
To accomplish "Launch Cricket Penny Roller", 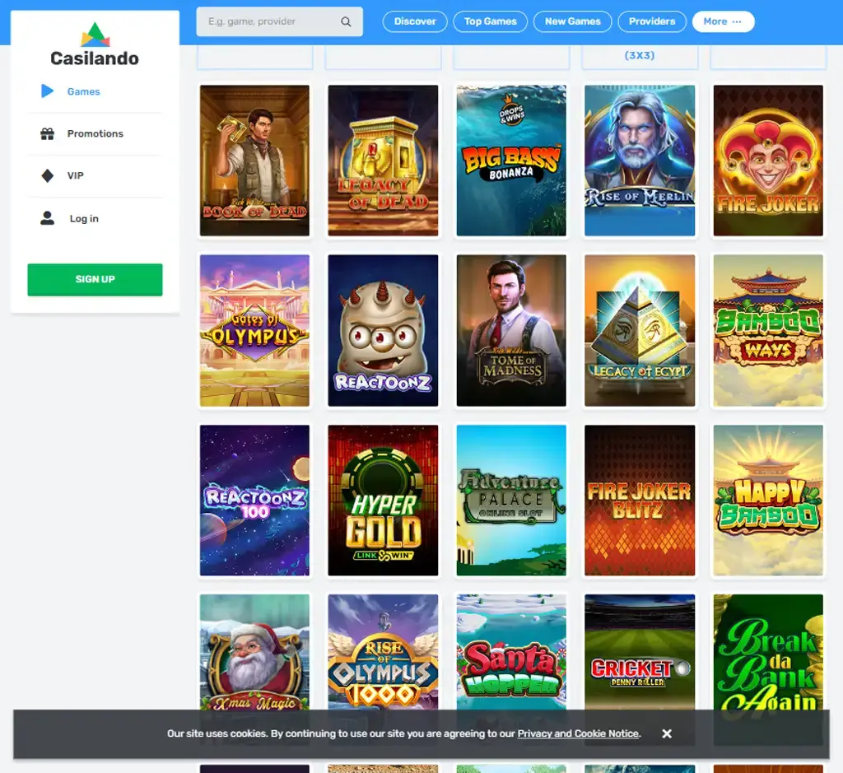I will click(640, 651).
